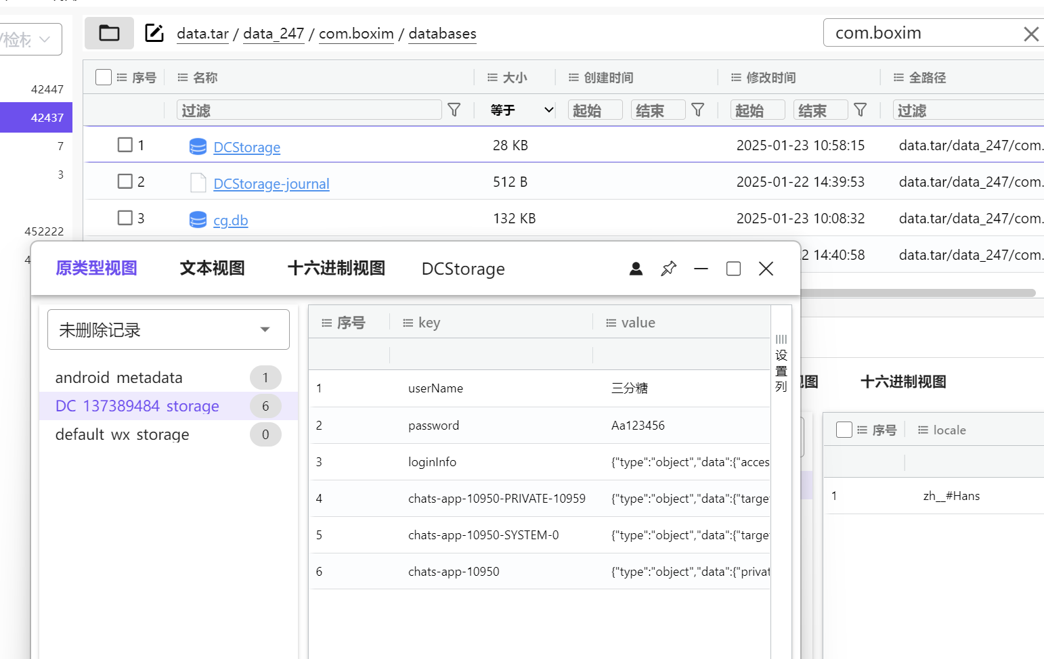Clear the com.boxim search with X icon

pos(1031,34)
